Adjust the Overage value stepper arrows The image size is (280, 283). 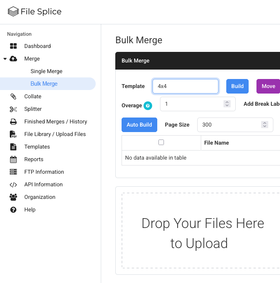coord(227,104)
